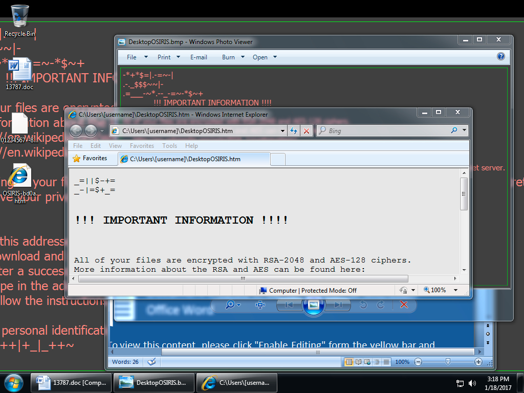Click the 100% zoom level in Word status bar
Screen dimensions: 524x393
[402, 362]
